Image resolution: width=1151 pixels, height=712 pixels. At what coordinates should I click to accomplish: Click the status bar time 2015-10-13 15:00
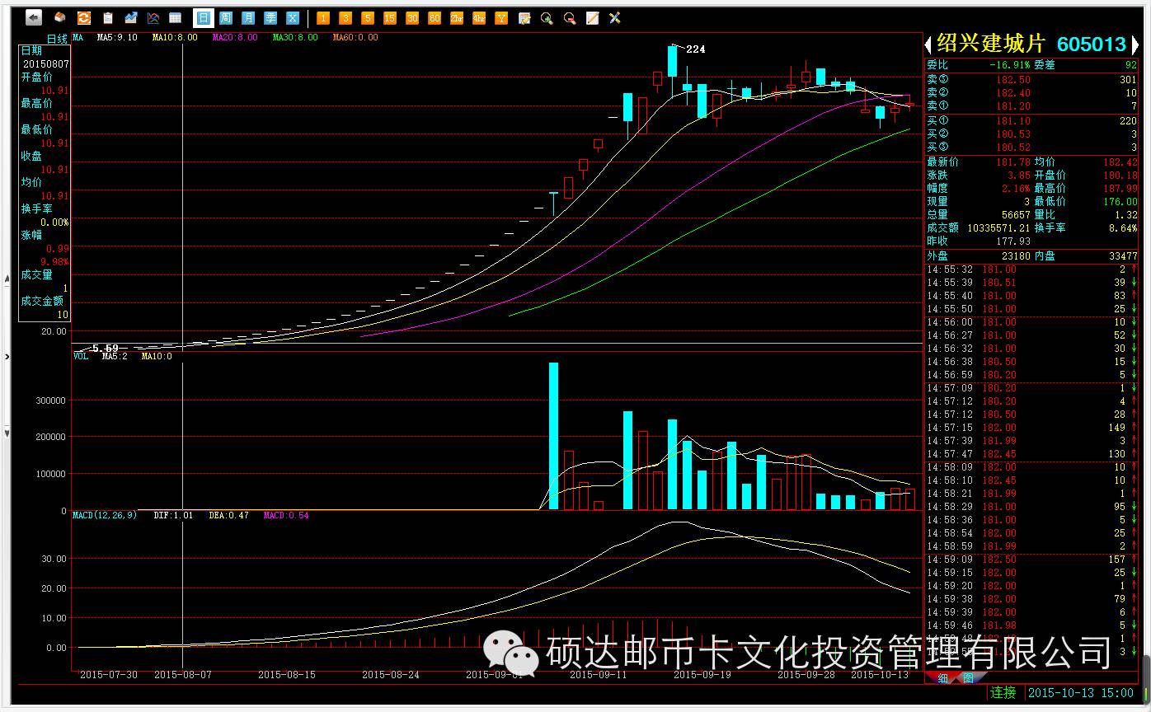(1082, 693)
